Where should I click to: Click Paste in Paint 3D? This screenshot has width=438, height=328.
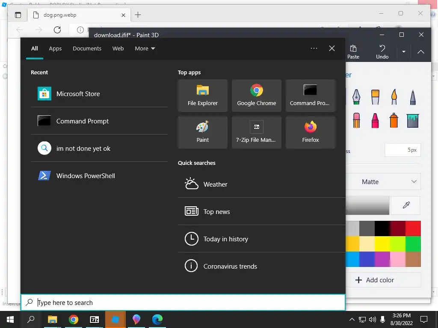pyautogui.click(x=353, y=52)
